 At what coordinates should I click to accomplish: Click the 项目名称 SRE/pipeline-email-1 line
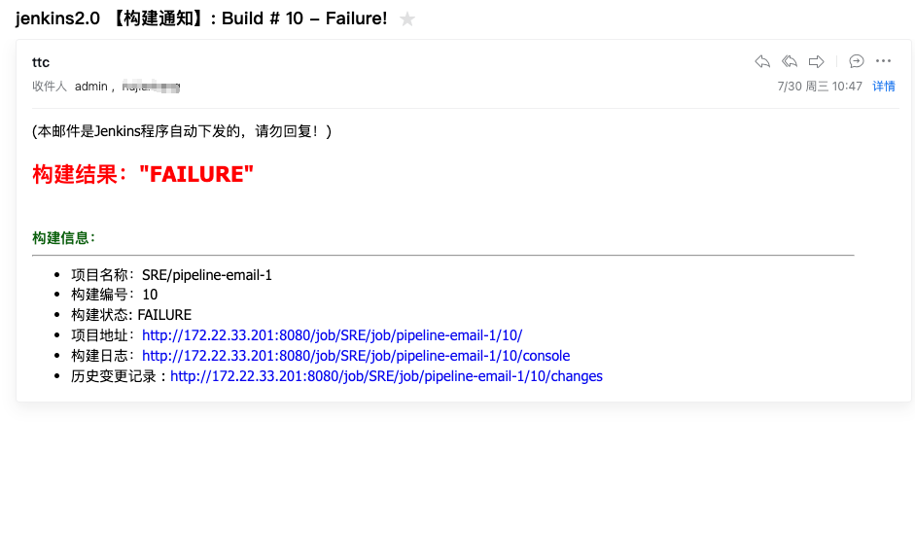pos(171,275)
